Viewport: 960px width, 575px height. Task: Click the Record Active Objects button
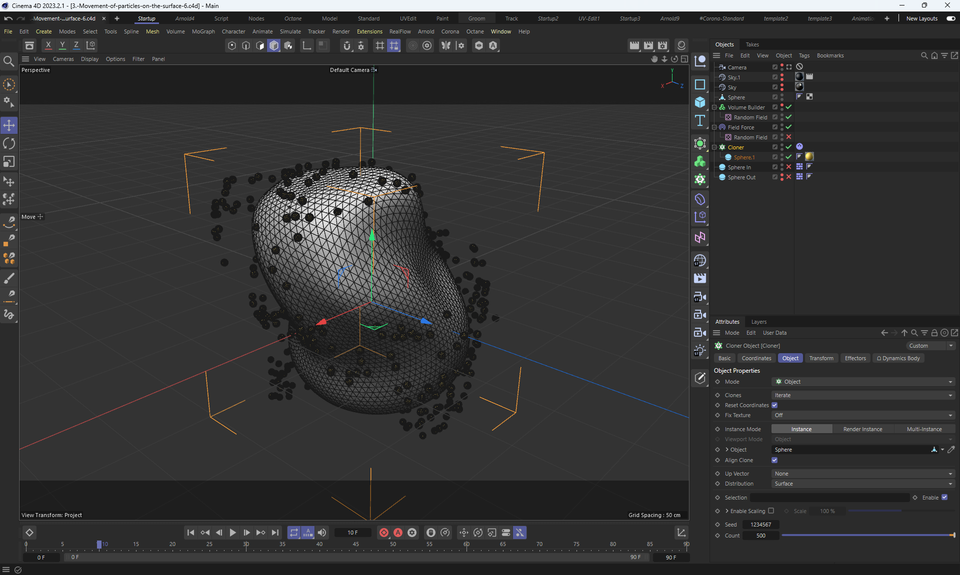[384, 533]
